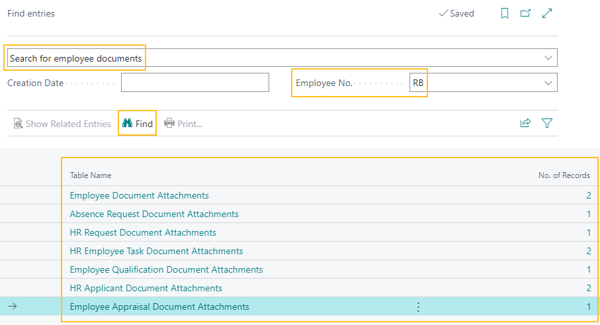Open row options for Employee Appraisal
600x325 pixels.
(418, 306)
